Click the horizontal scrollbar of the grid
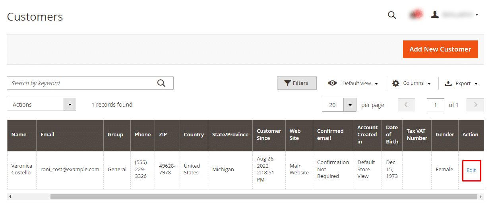Image resolution: width=494 pixels, height=214 pixels. (263, 197)
